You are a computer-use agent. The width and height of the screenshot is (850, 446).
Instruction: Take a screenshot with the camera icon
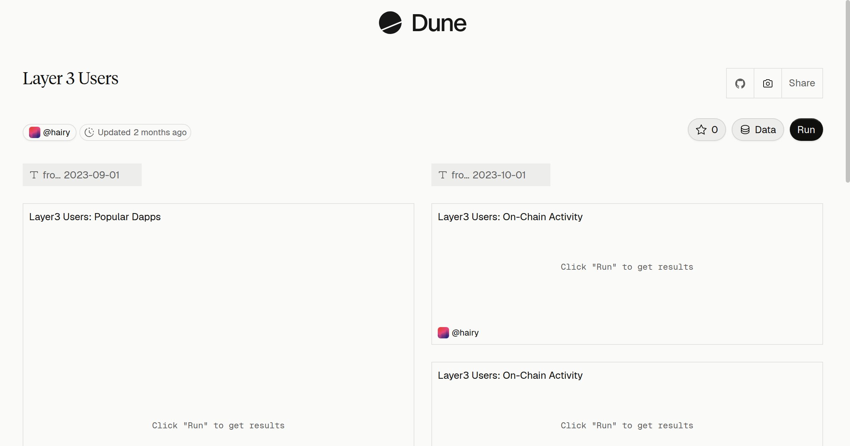[767, 83]
